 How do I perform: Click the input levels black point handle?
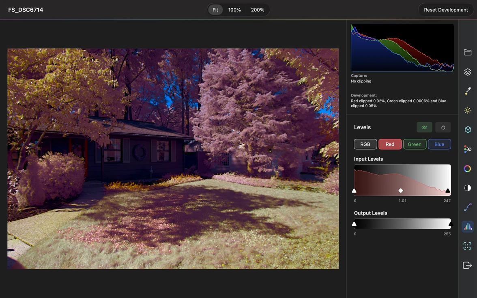pos(354,191)
